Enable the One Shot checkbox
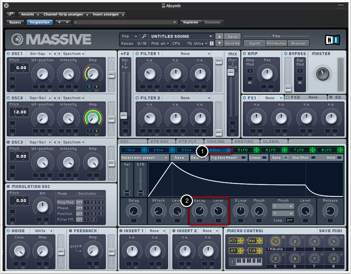The height and width of the screenshot is (274, 351). (313, 158)
